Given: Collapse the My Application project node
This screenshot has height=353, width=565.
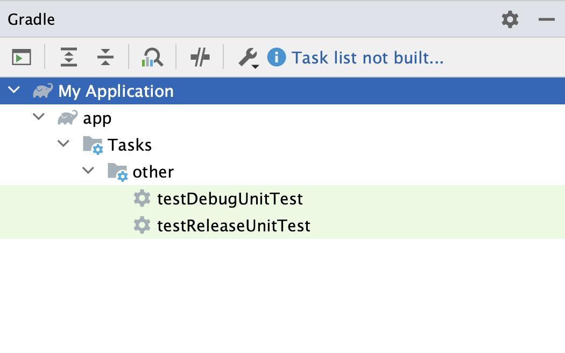Looking at the screenshot, I should tap(13, 90).
